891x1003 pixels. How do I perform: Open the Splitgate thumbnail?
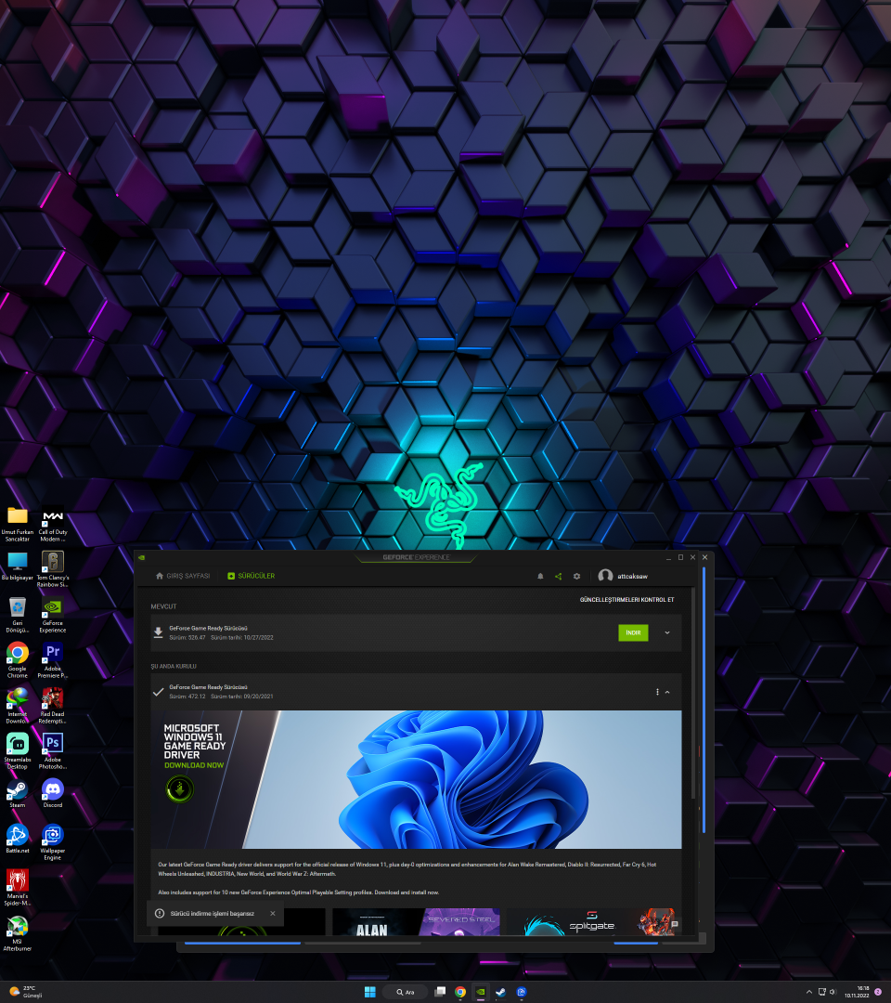point(591,922)
